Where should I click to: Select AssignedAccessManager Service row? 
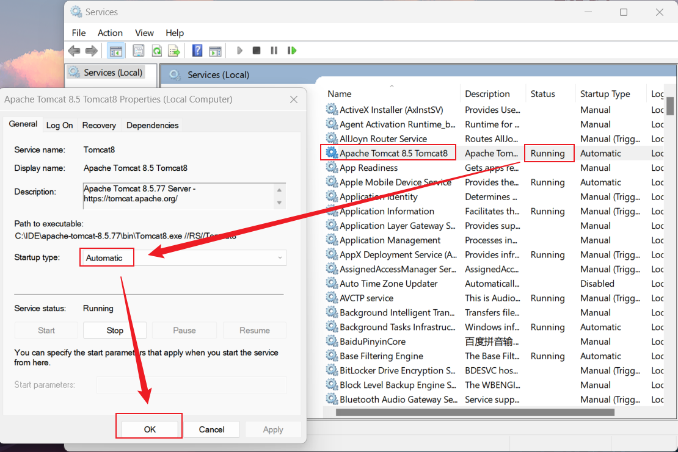pyautogui.click(x=495, y=269)
